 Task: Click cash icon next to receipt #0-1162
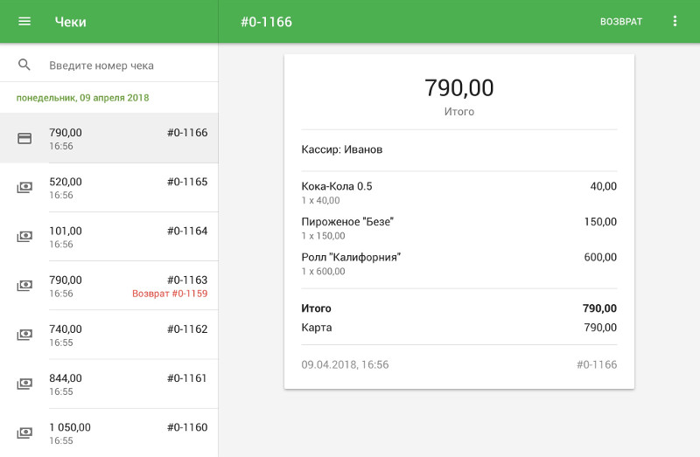pos(24,334)
